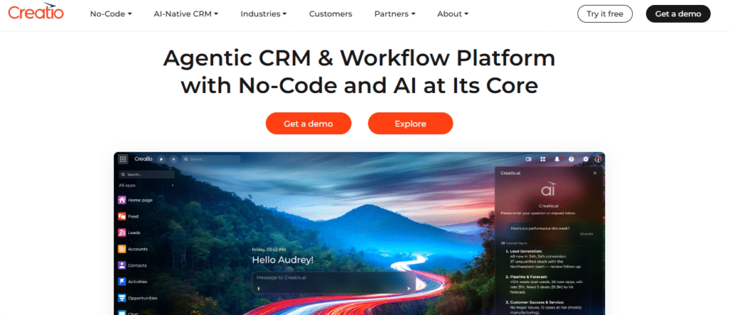Select the Leads icon in sidebar
This screenshot has width=730, height=315.
tap(122, 233)
